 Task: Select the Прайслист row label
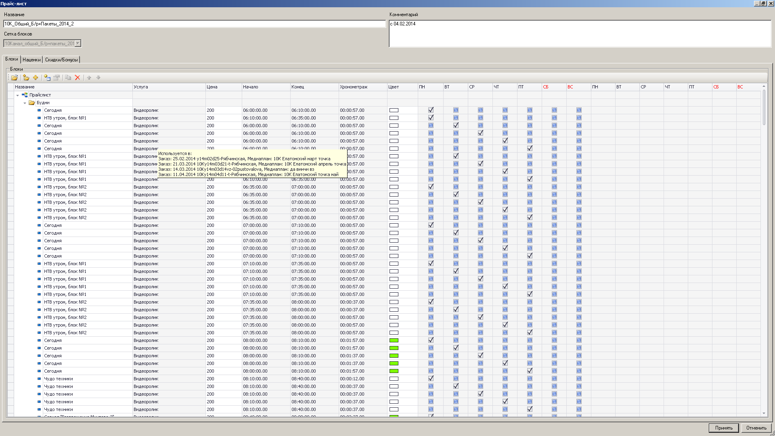40,95
